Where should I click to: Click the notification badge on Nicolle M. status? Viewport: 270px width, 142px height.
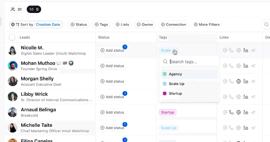click(125, 47)
